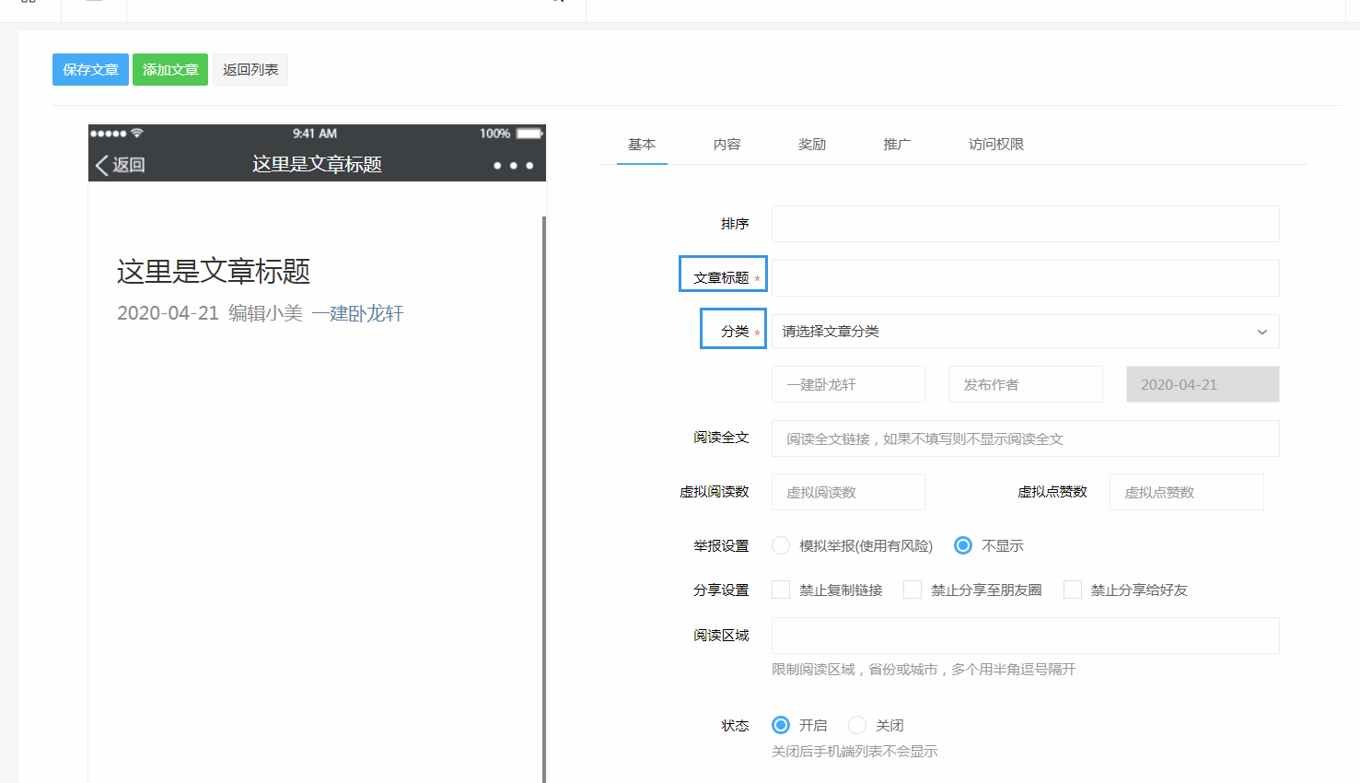Image resolution: width=1360 pixels, height=783 pixels.
Task: Click the blue 保存文章 button
Action: 90,70
